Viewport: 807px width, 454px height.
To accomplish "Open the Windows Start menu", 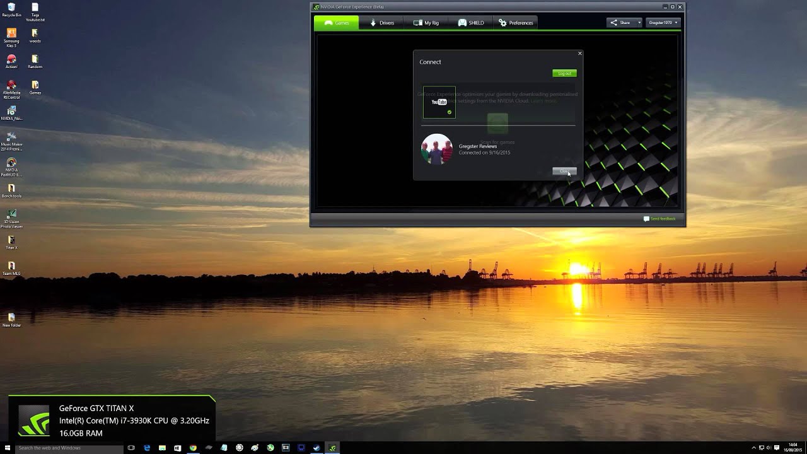I will coord(9,448).
